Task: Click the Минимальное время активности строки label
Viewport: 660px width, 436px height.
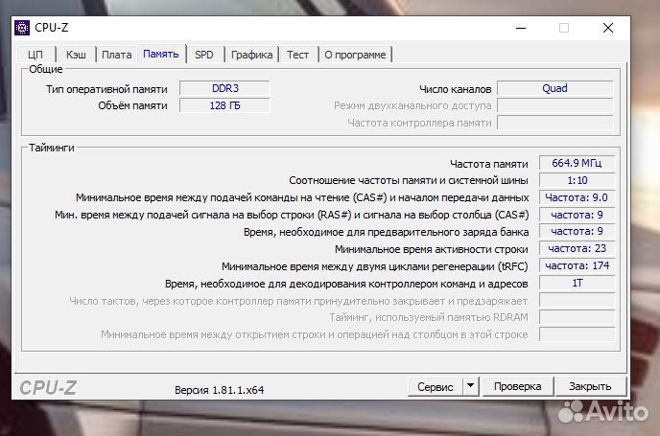Action: click(431, 249)
